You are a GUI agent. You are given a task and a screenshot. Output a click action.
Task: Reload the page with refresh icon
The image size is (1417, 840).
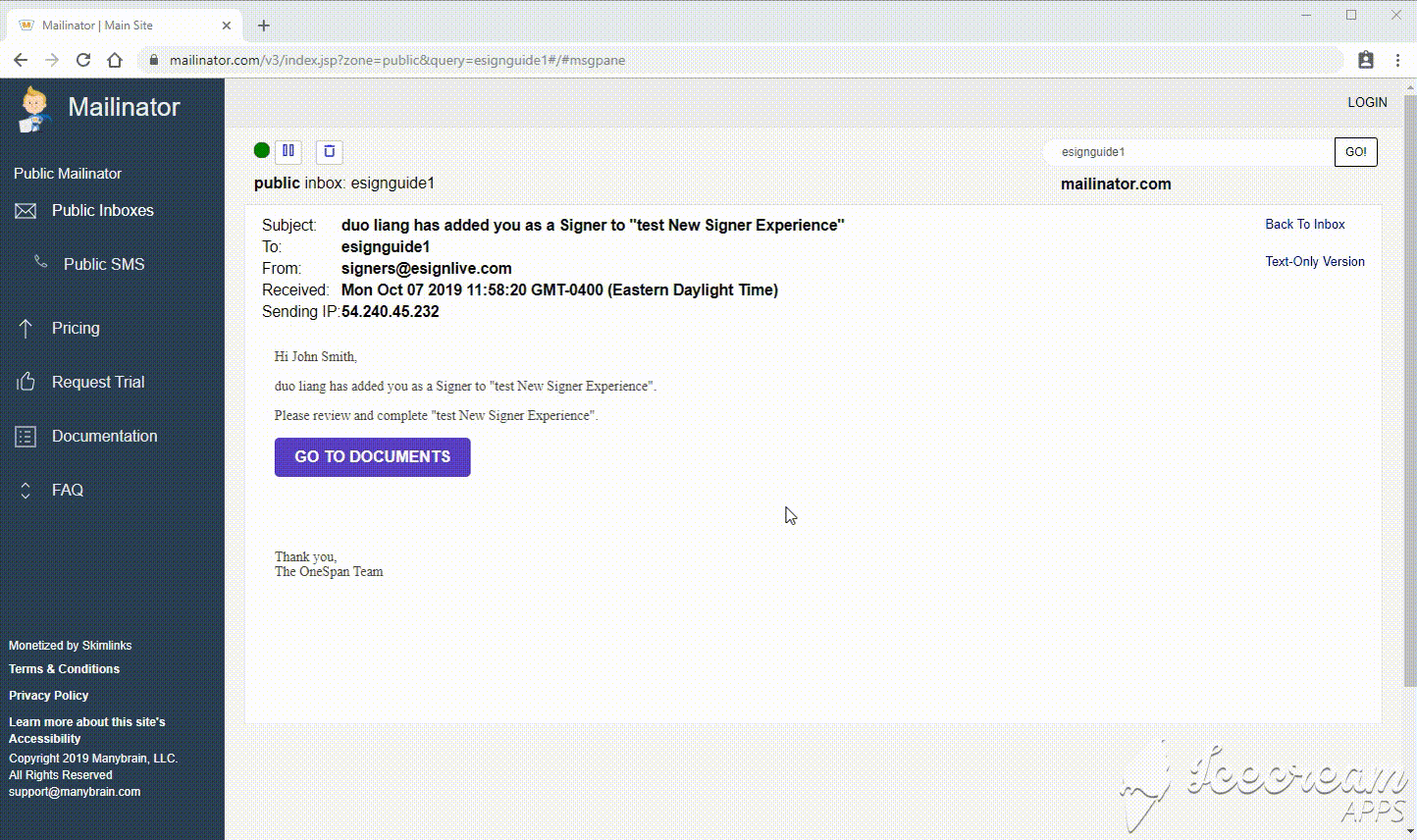[x=83, y=60]
